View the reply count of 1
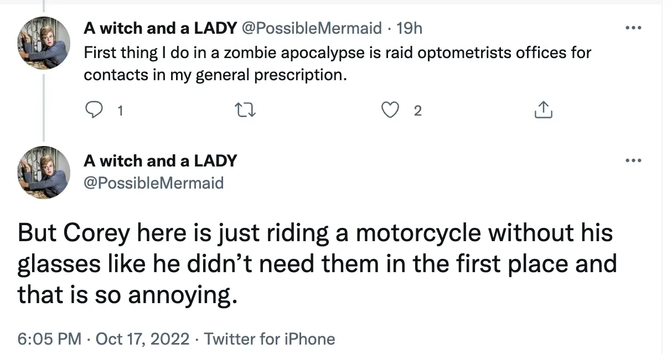This screenshot has width=672, height=354. click(120, 111)
